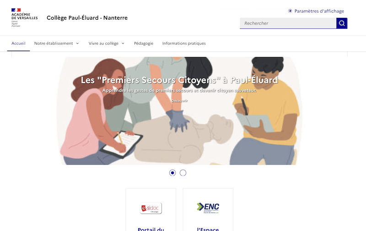The height and width of the screenshot is (231, 366).
Task: Open the Pédagogie menu item
Action: [144, 43]
